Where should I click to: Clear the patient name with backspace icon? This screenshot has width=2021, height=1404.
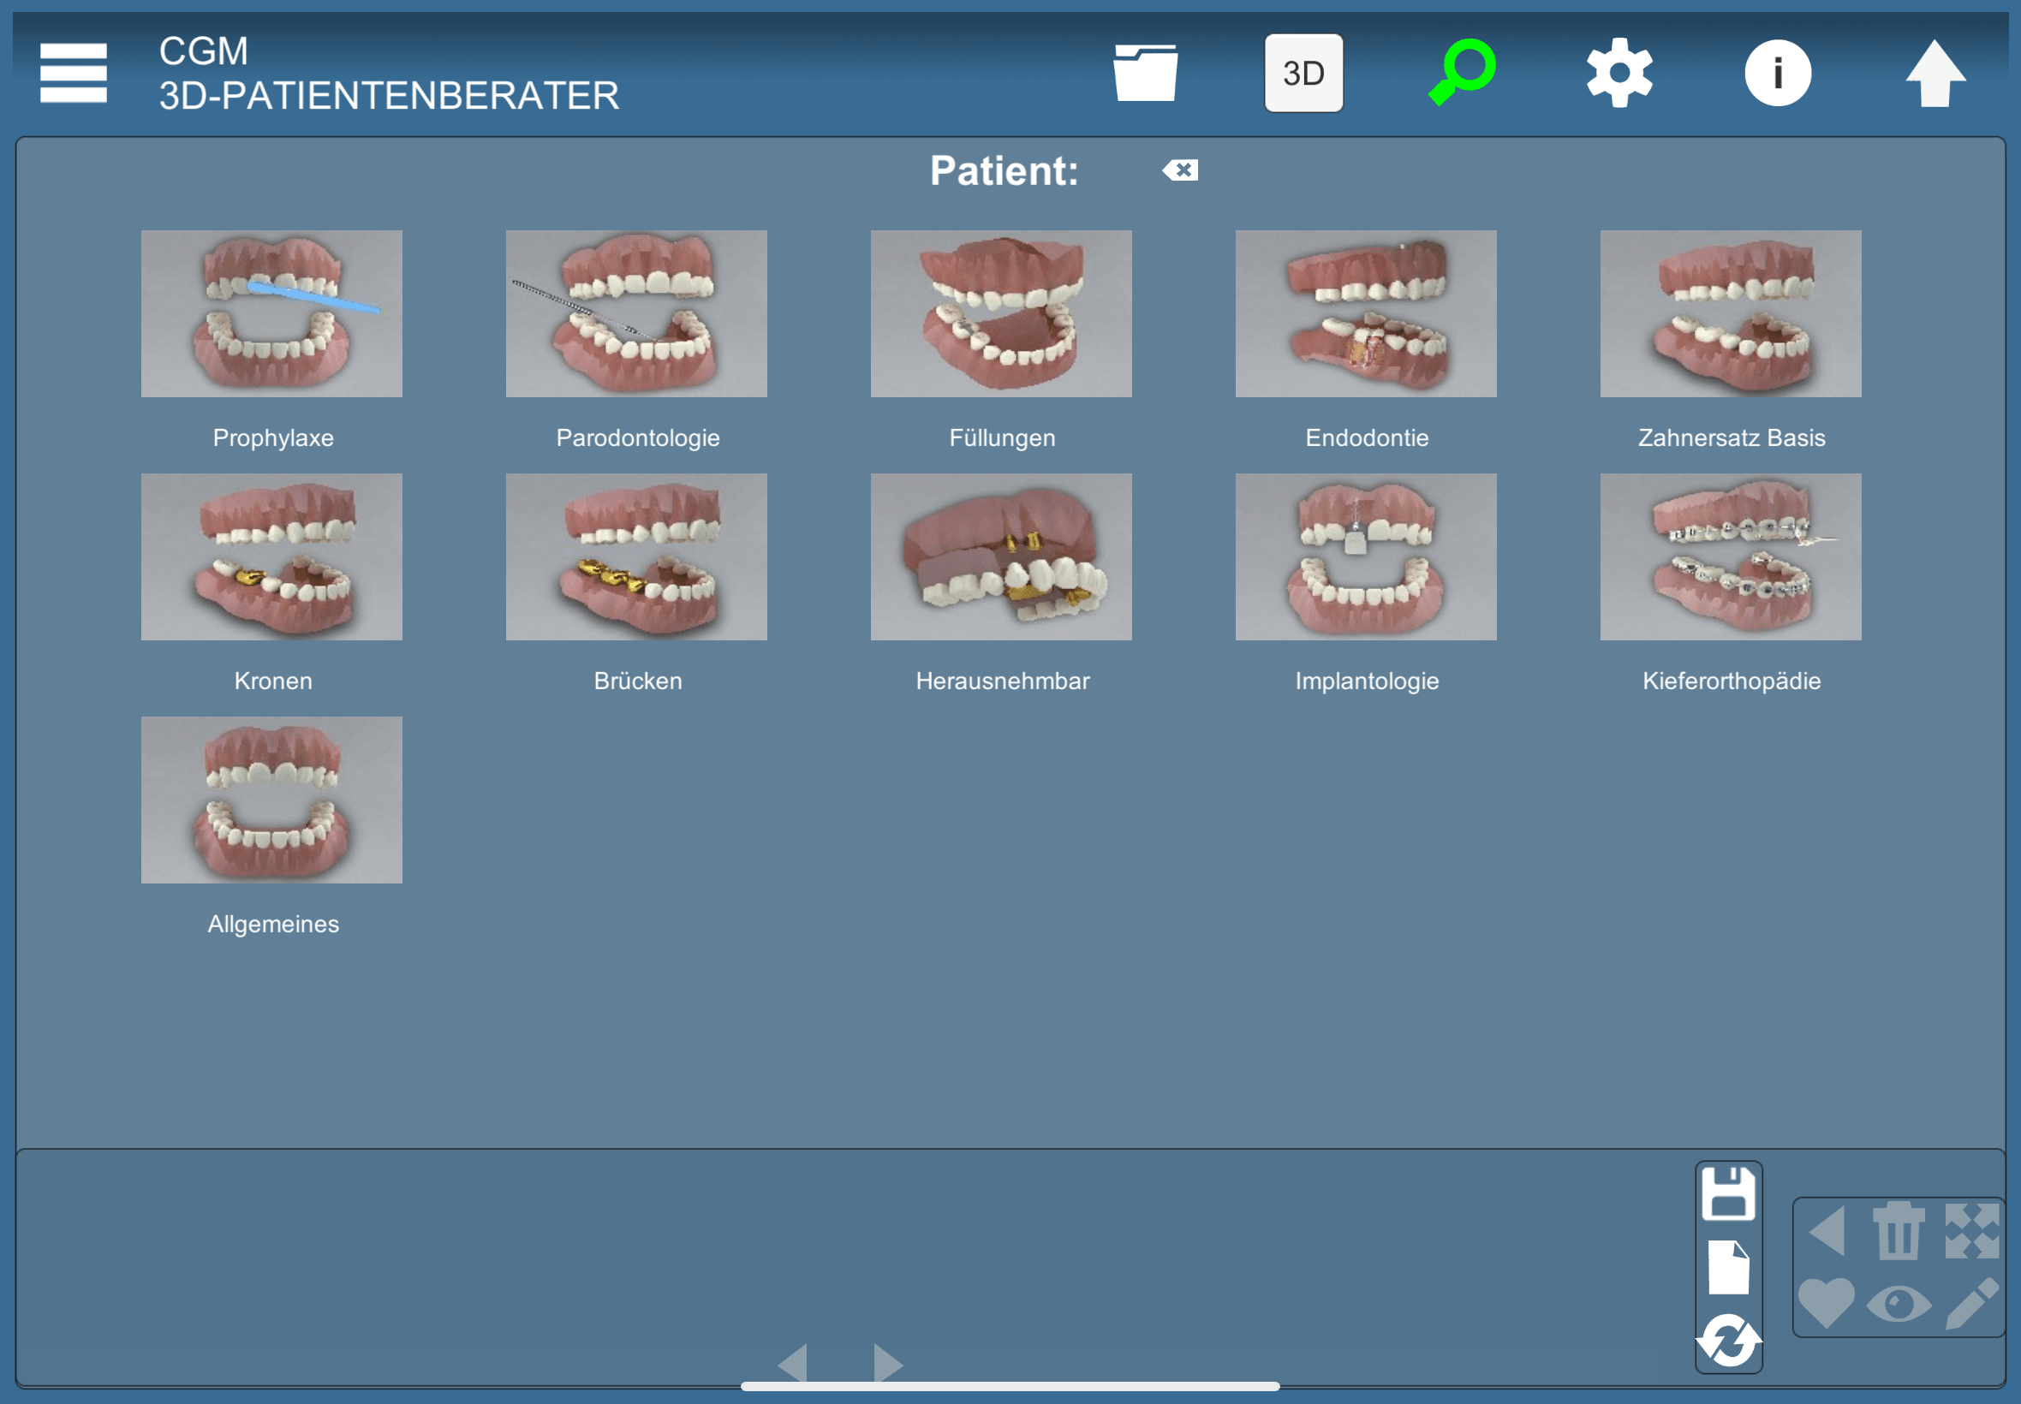coord(1180,170)
